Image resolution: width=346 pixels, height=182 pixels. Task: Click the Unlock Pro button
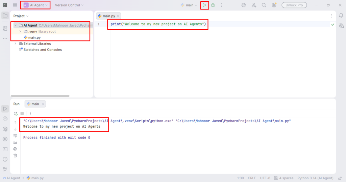[x=294, y=5]
